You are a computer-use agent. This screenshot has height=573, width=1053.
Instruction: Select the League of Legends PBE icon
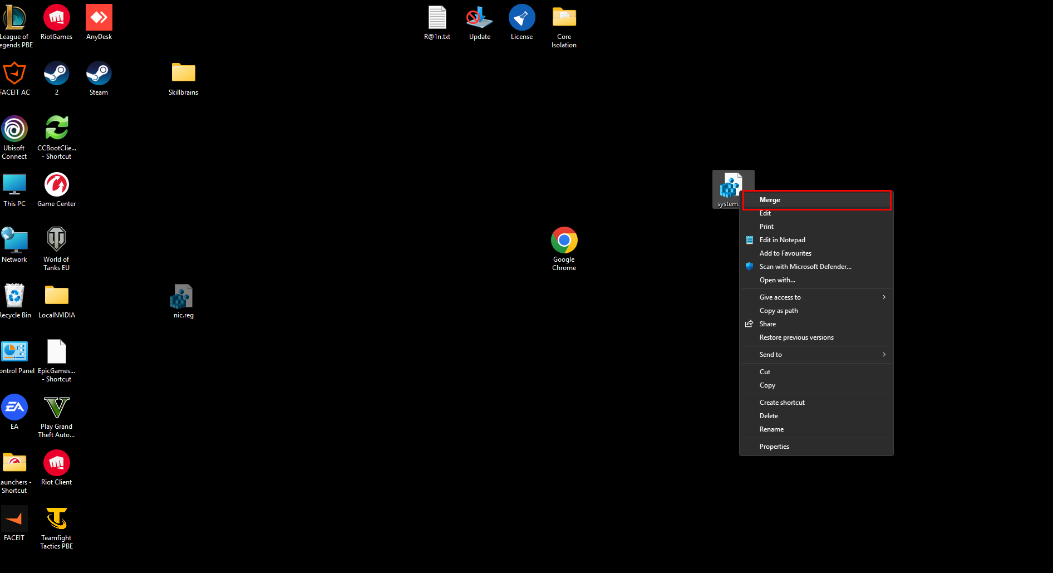tap(14, 26)
